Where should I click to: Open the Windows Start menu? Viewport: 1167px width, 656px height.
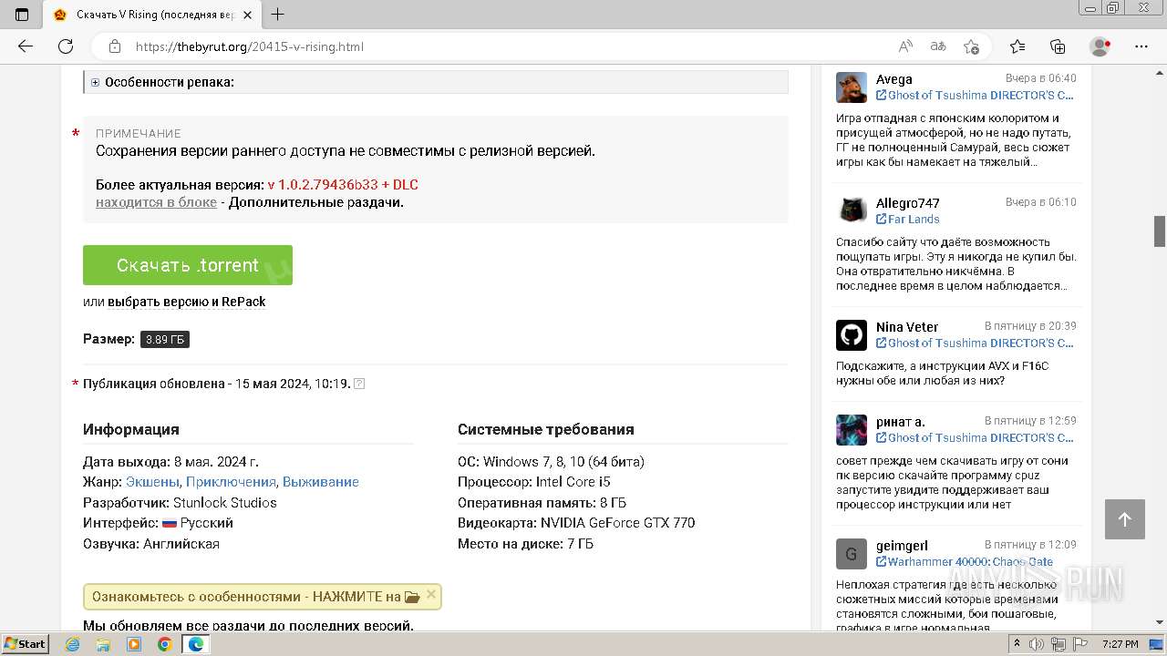coord(26,643)
